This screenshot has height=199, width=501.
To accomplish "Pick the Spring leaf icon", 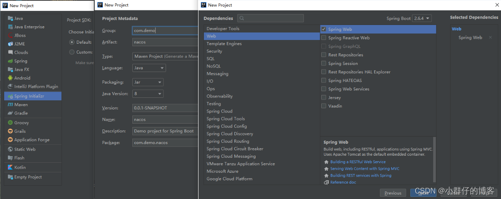I will 10,61.
